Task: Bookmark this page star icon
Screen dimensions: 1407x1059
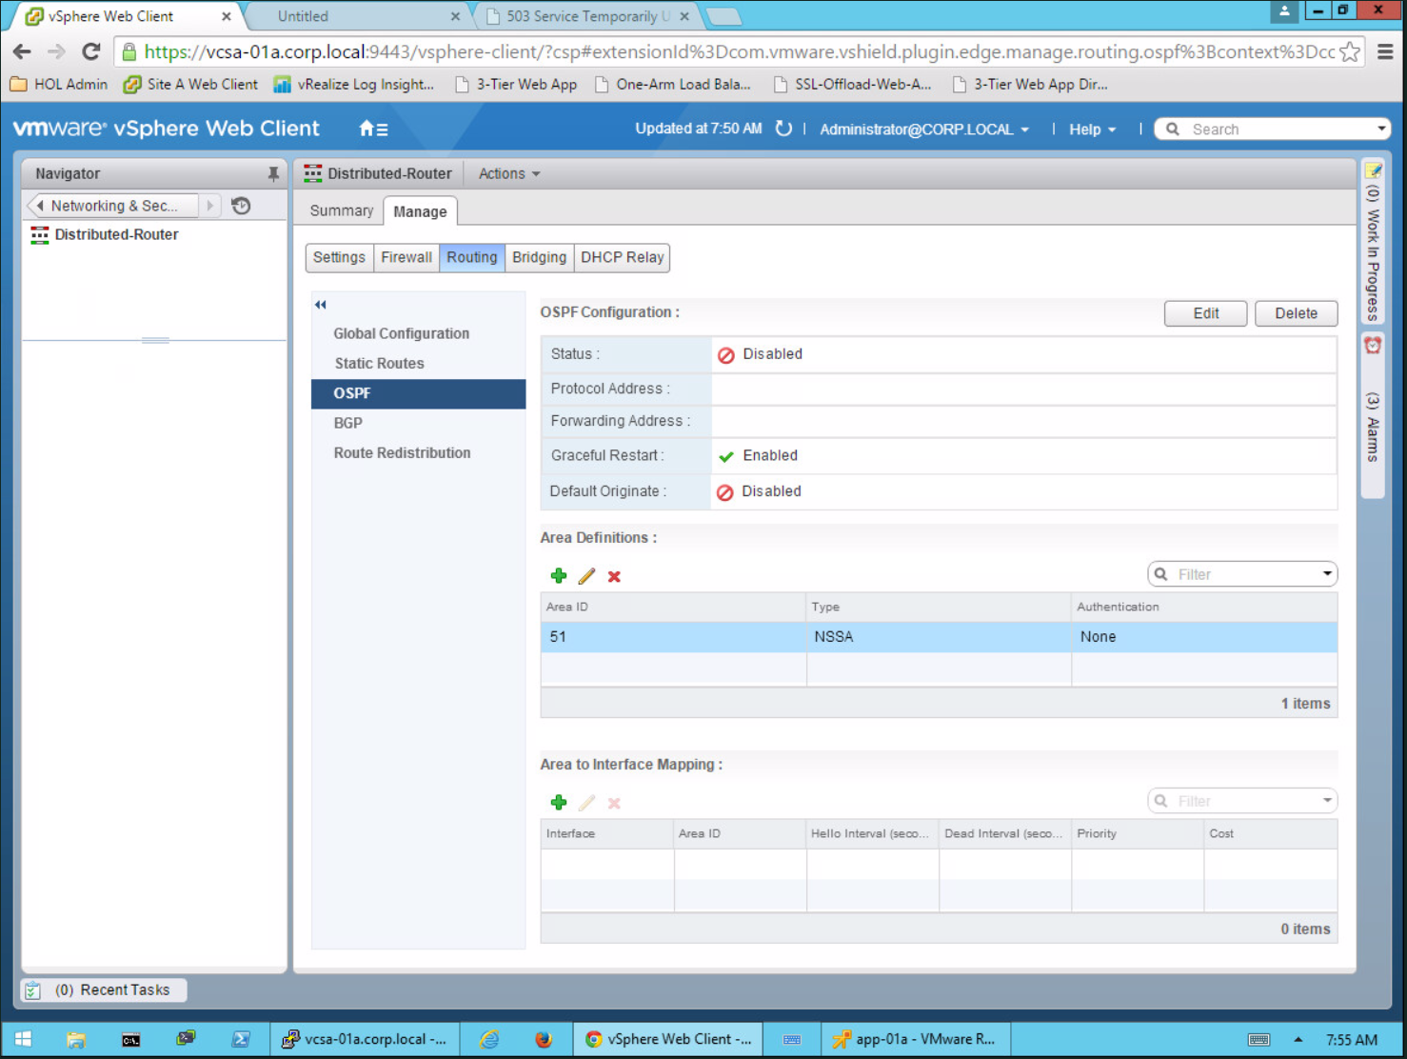Action: pos(1349,51)
